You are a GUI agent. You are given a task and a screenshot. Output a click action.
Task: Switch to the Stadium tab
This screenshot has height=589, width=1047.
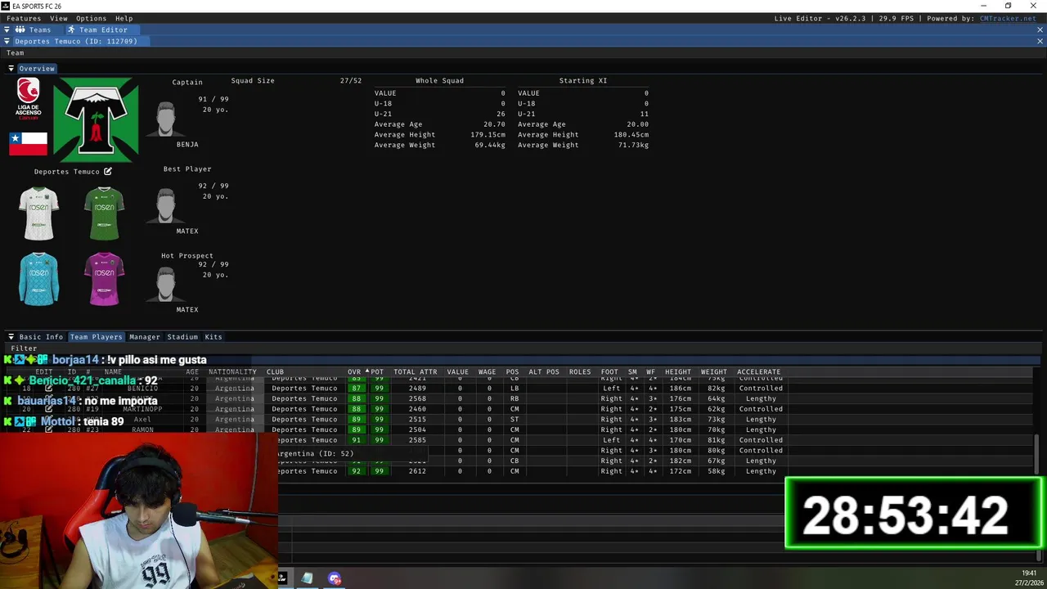point(182,337)
